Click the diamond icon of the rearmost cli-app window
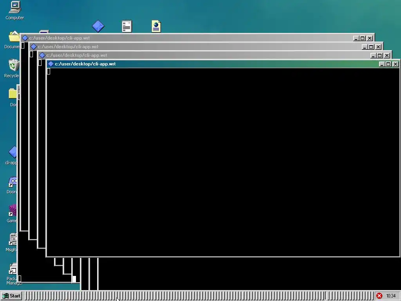Viewport: 401px width, 301px height. pyautogui.click(x=25, y=38)
